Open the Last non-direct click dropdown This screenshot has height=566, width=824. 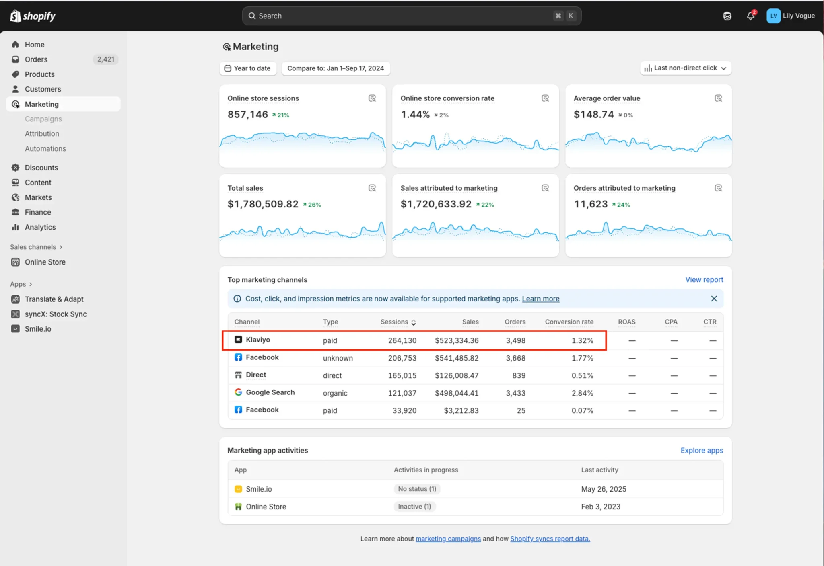click(686, 68)
